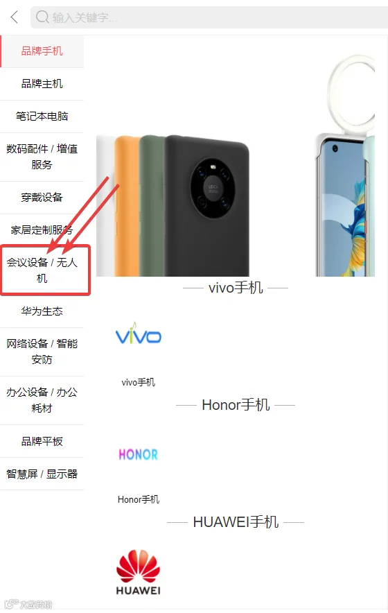This screenshot has width=388, height=613.
Task: Open the ring light phone banner
Action: coord(345,165)
